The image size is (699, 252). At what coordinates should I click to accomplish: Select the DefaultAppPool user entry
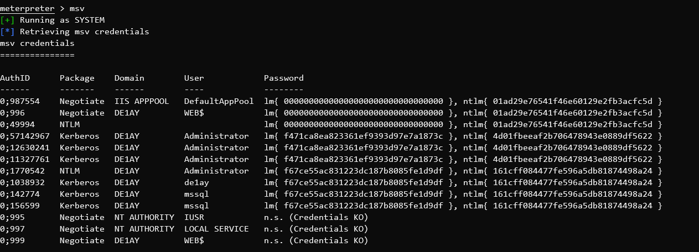click(x=219, y=101)
